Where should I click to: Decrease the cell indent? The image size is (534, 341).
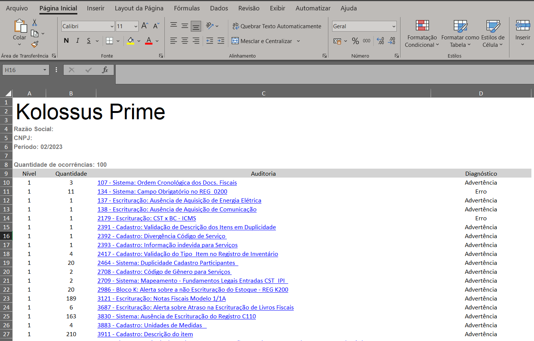tap(210, 41)
